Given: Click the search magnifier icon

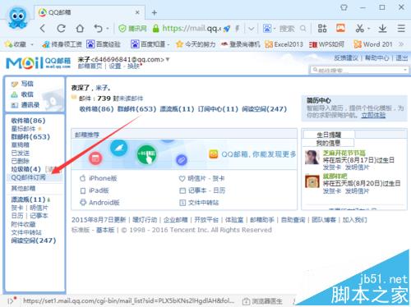Looking at the screenshot, I should (x=302, y=28).
